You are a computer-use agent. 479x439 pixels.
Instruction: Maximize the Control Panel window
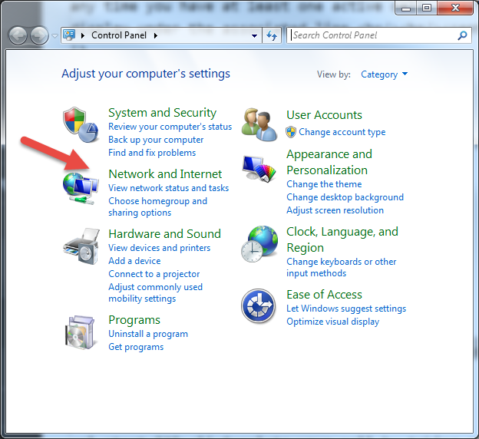tap(427, 8)
